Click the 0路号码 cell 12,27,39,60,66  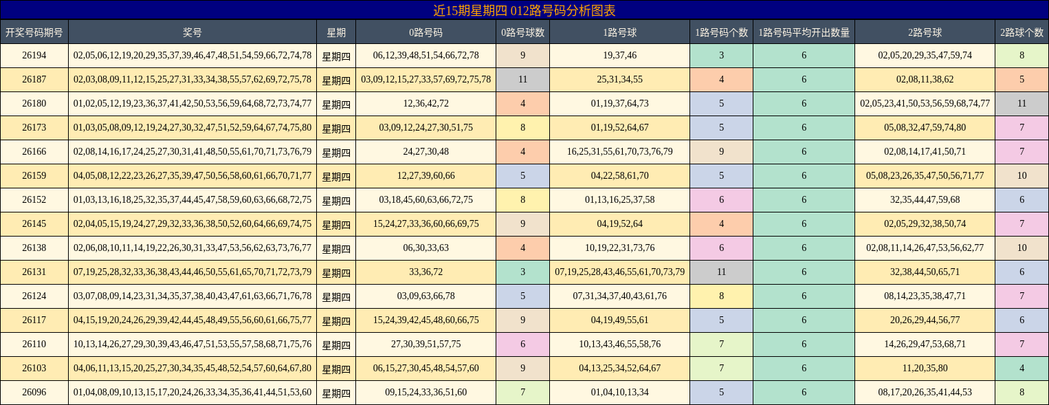(426, 176)
